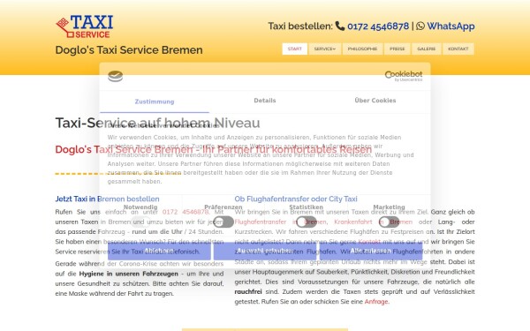Click the red Kontakt link in text
Viewport: 530px width, 331px height.
click(x=369, y=242)
